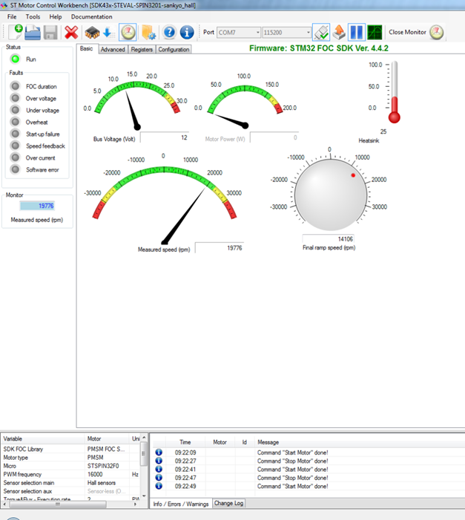The image size is (465, 520).
Task: Save the project with the floppy disk icon
Action: [50, 33]
